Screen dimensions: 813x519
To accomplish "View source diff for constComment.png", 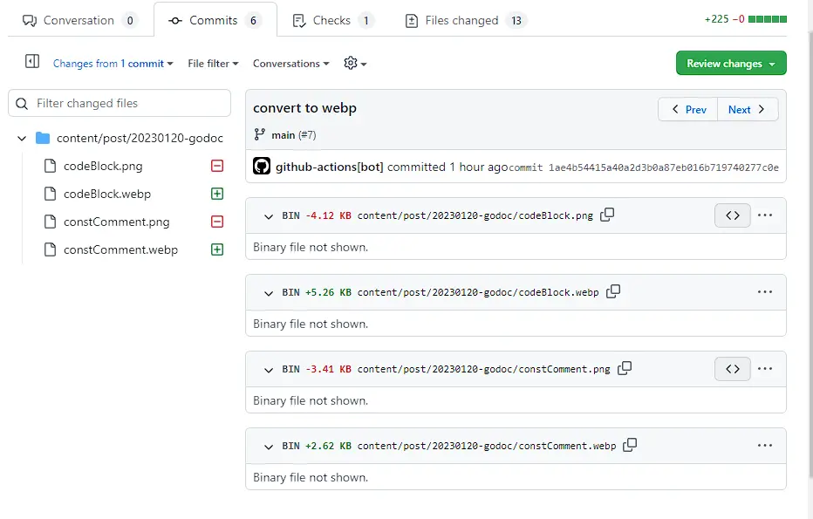I will click(x=732, y=369).
